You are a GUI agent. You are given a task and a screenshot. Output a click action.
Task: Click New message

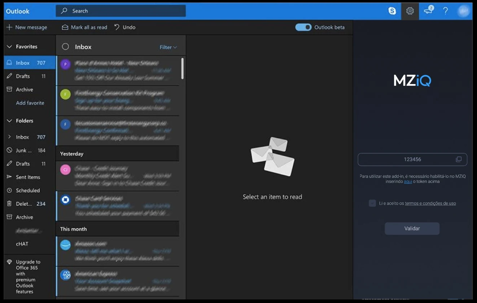27,27
